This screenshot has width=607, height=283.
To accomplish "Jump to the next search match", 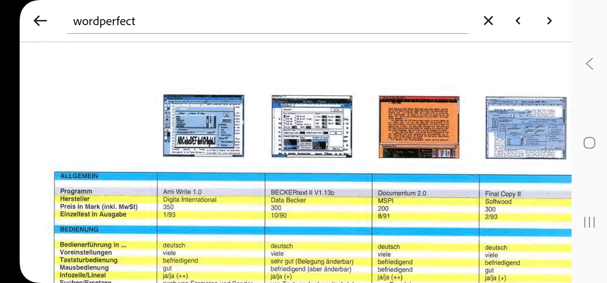I will point(549,21).
